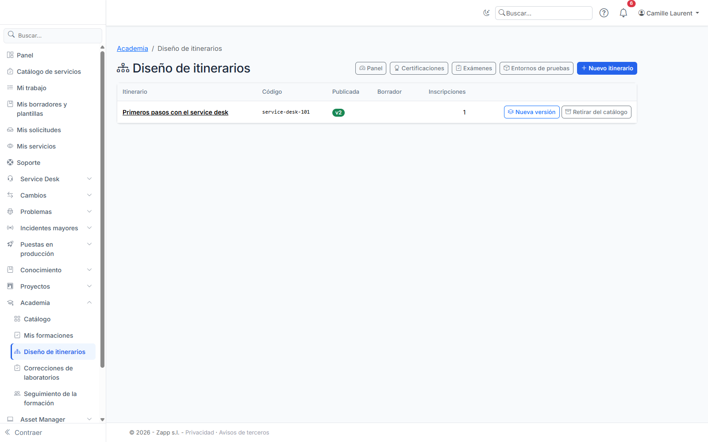Select Diseño de itinerarios sidebar item
Viewport: 708px width, 442px height.
pos(53,352)
